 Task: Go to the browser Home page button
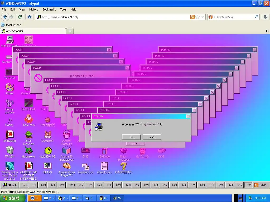point(30,17)
